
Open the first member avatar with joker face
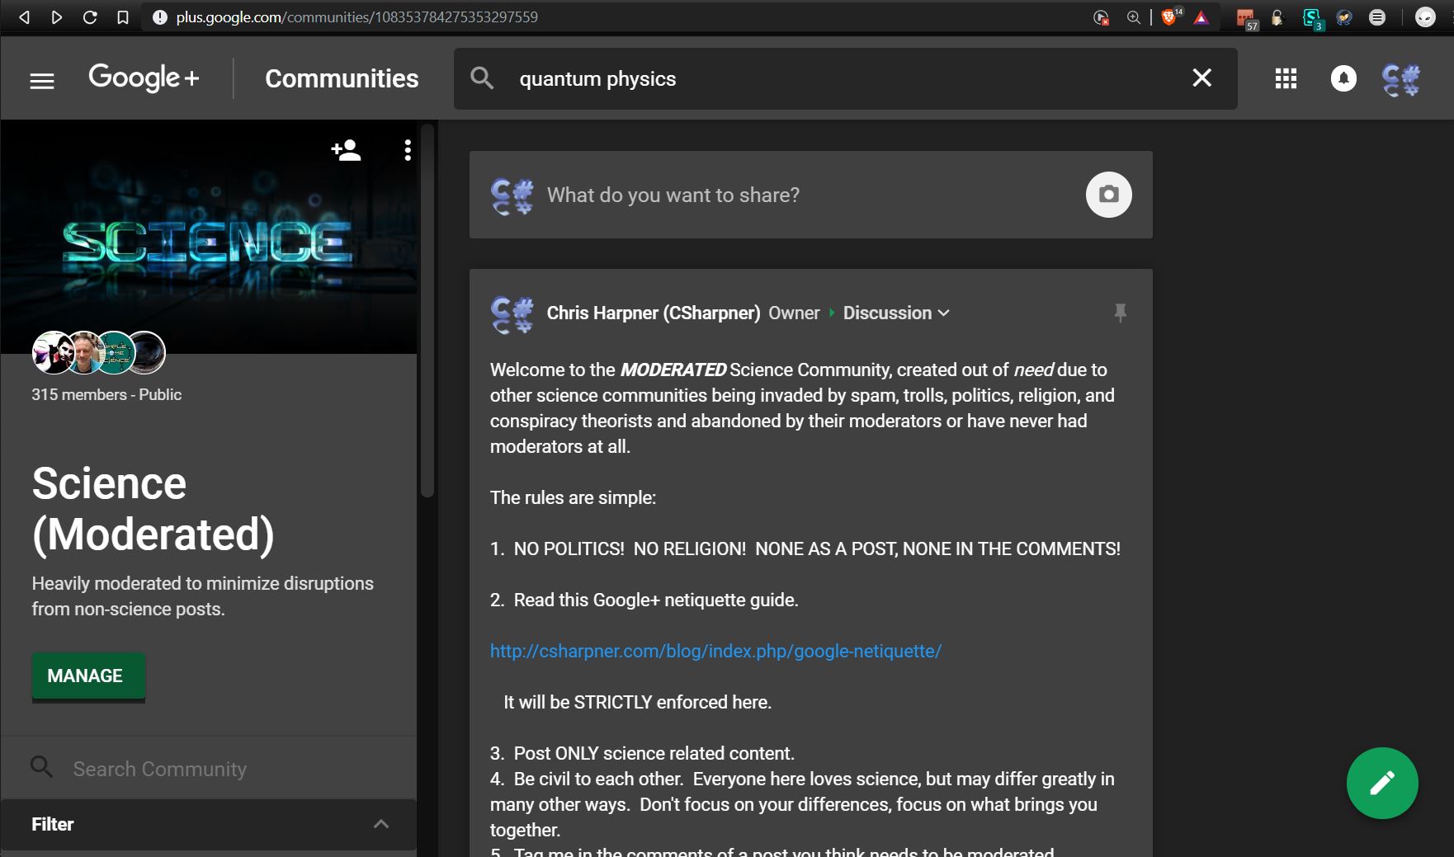(x=53, y=352)
